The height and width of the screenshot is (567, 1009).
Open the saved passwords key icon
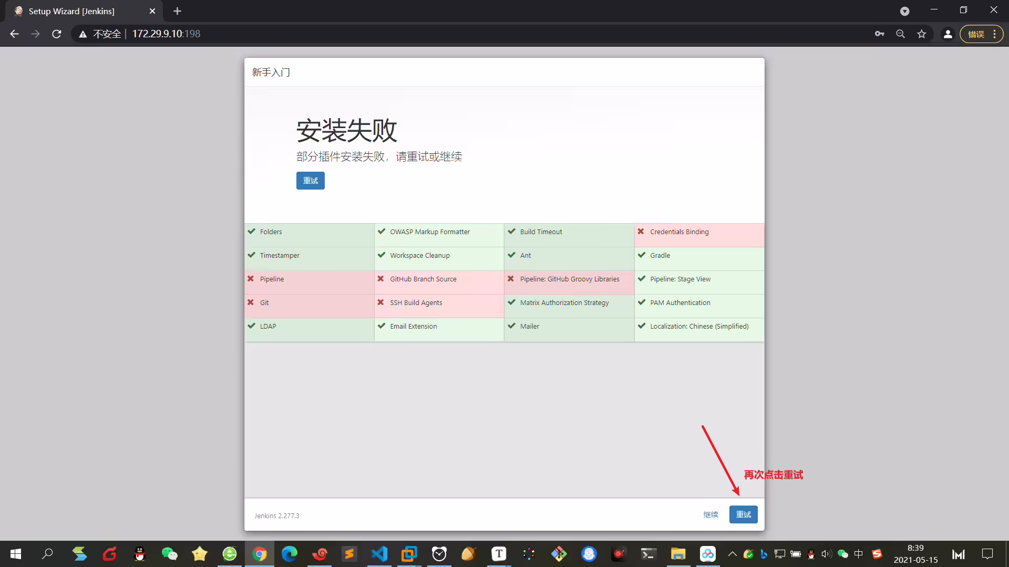tap(879, 34)
